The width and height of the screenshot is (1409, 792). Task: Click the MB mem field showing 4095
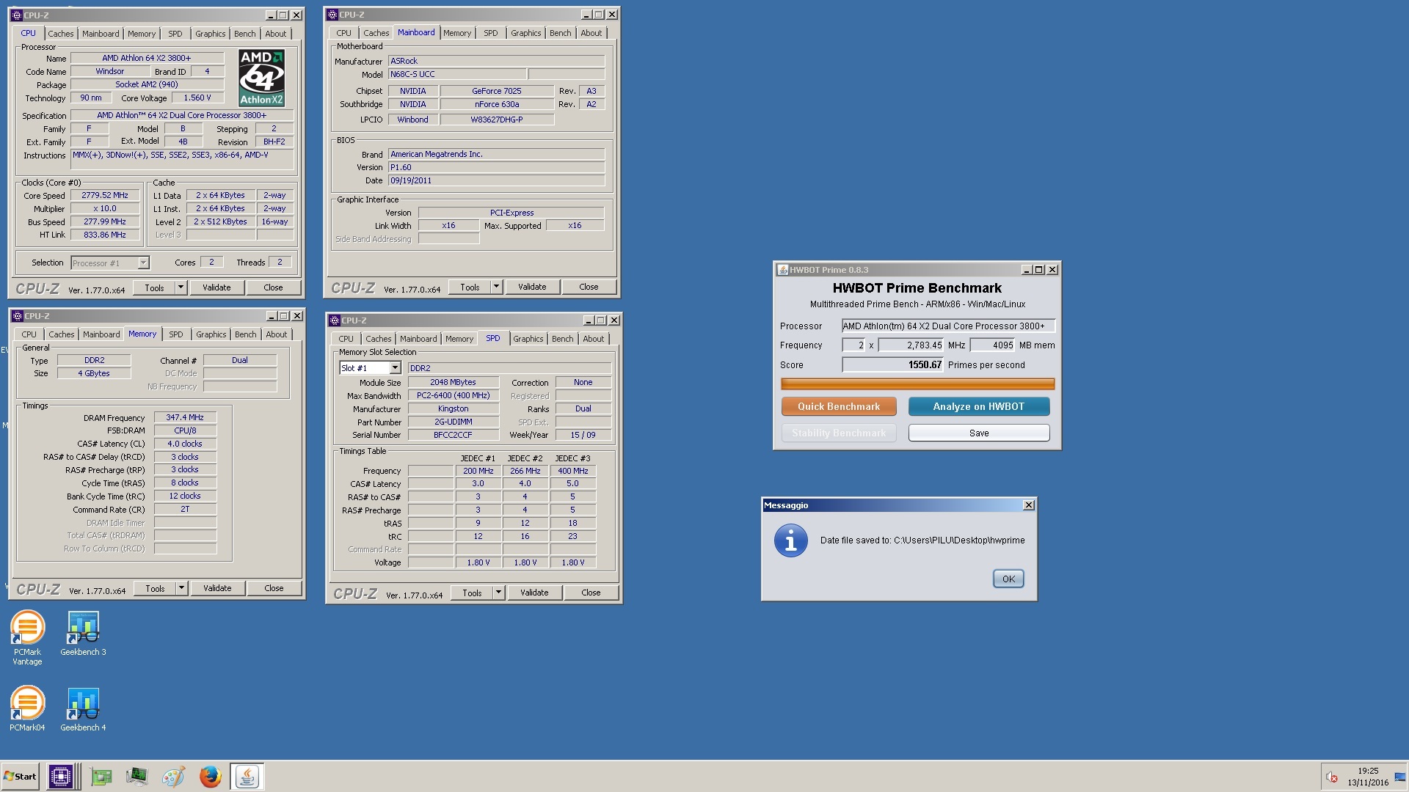(x=992, y=345)
